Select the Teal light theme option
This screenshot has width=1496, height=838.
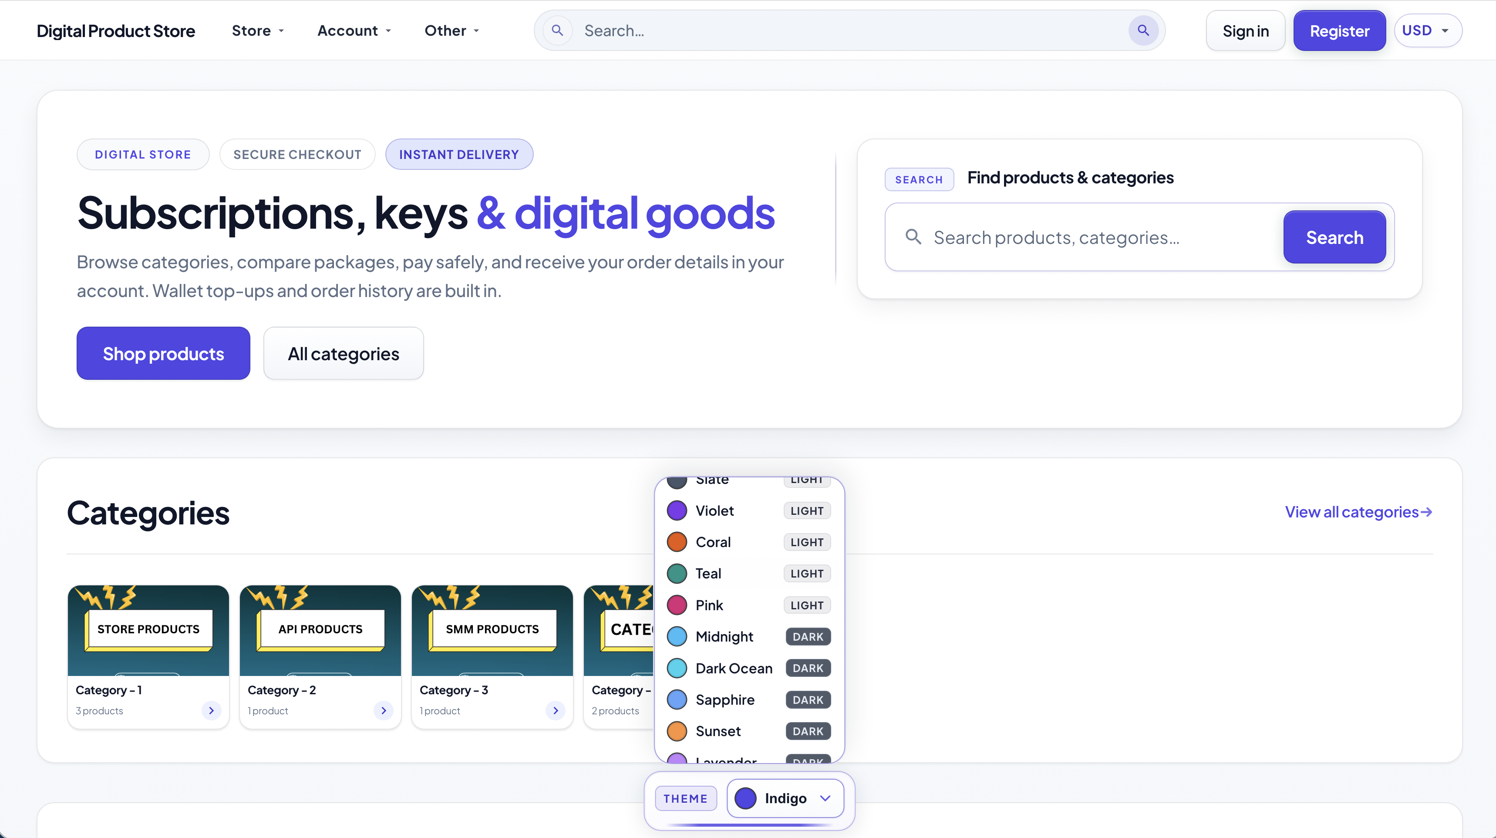(x=749, y=574)
